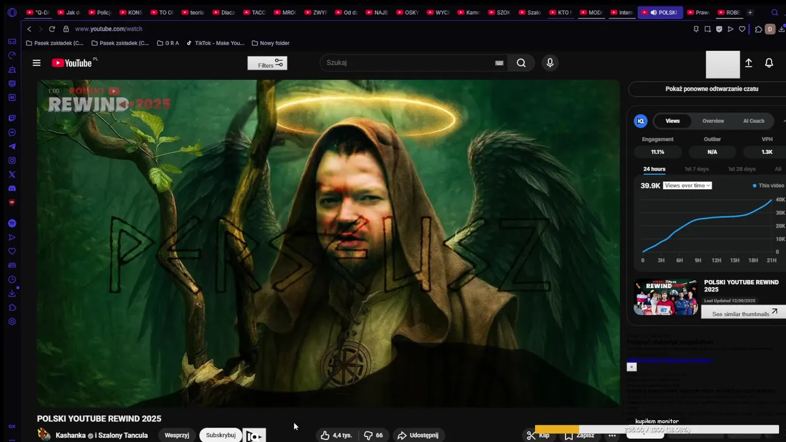Screen dimensions: 786x442
Task: Switch to the AI Coach tab
Action: 753,121
